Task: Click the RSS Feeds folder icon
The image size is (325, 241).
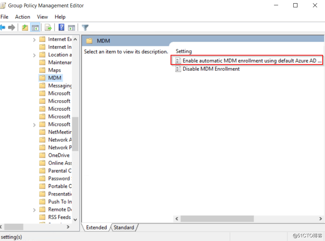Action: (42, 217)
